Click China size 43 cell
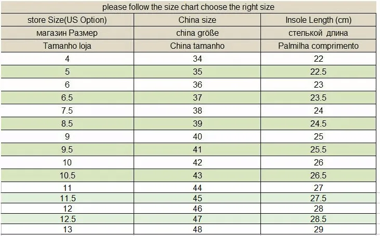 tap(197, 175)
